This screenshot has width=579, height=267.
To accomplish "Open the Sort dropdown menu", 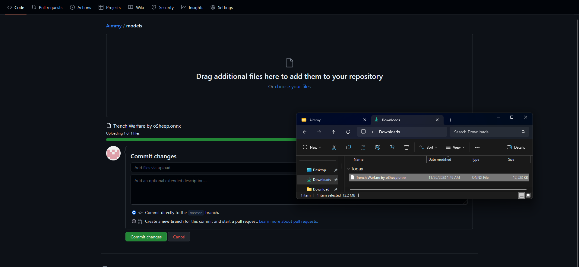I will point(428,147).
